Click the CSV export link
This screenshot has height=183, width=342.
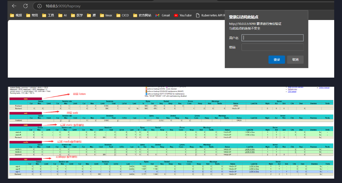coord(292,91)
